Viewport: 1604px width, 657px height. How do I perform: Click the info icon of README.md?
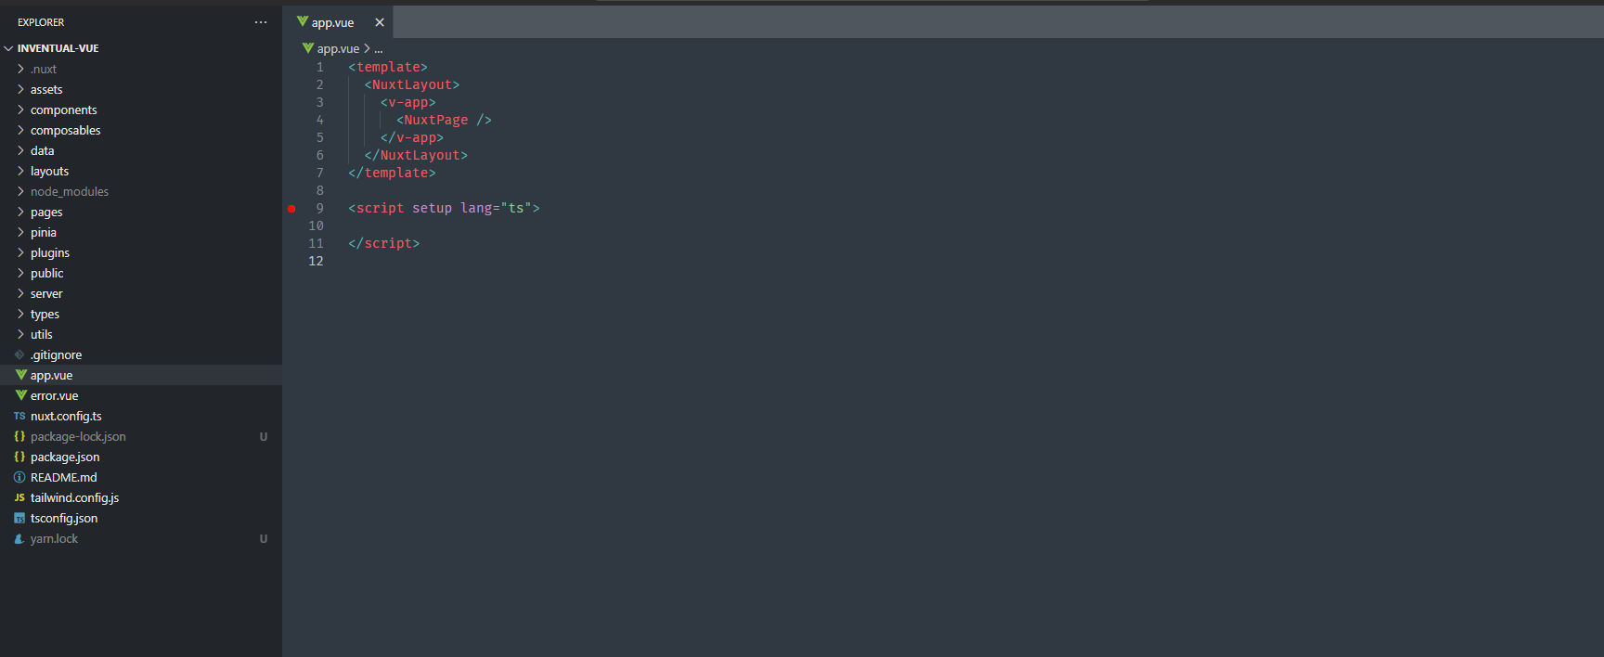click(19, 477)
